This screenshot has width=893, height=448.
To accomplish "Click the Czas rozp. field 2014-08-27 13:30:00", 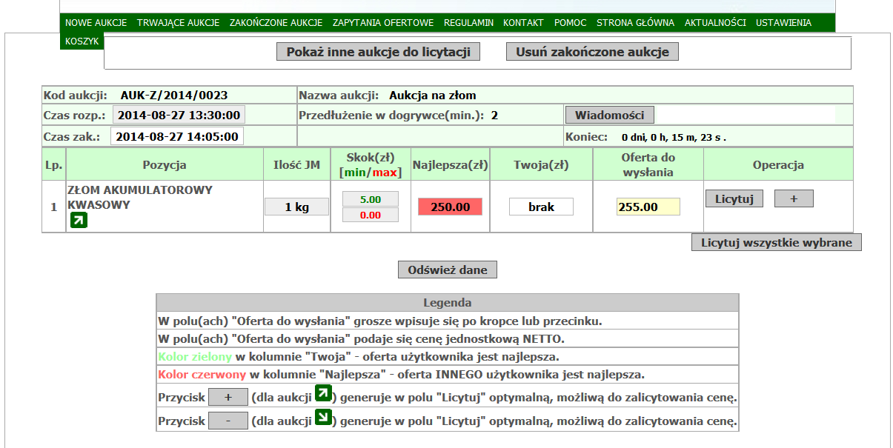I will (x=179, y=115).
